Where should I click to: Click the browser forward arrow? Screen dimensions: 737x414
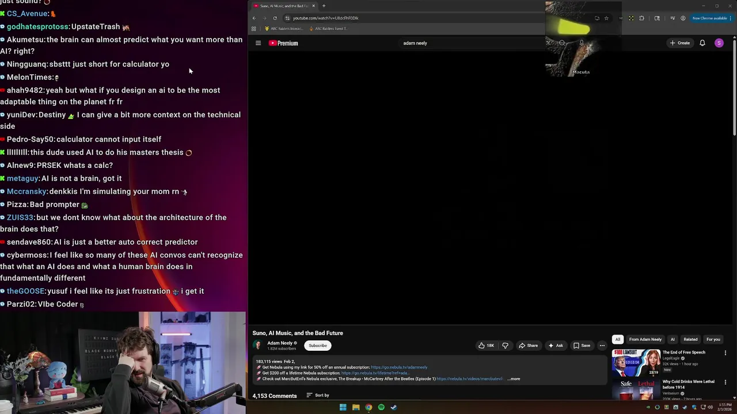pyautogui.click(x=264, y=18)
